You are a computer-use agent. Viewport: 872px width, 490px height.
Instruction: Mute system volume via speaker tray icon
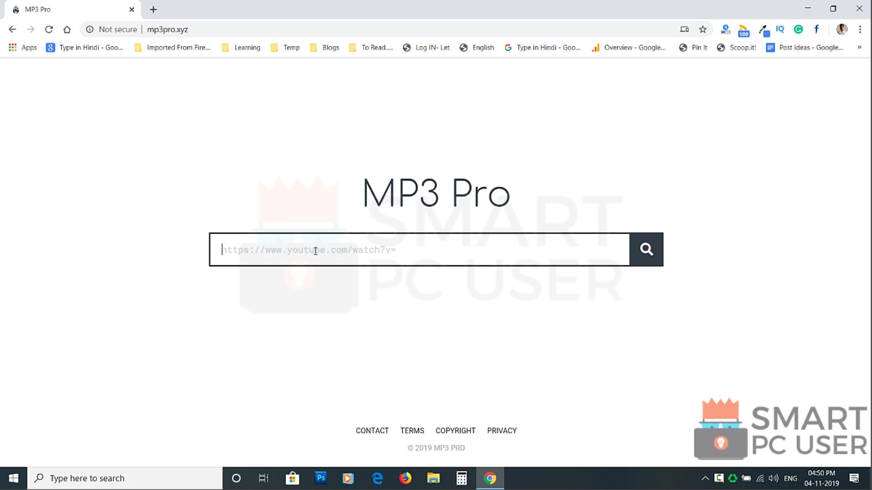pyautogui.click(x=773, y=478)
